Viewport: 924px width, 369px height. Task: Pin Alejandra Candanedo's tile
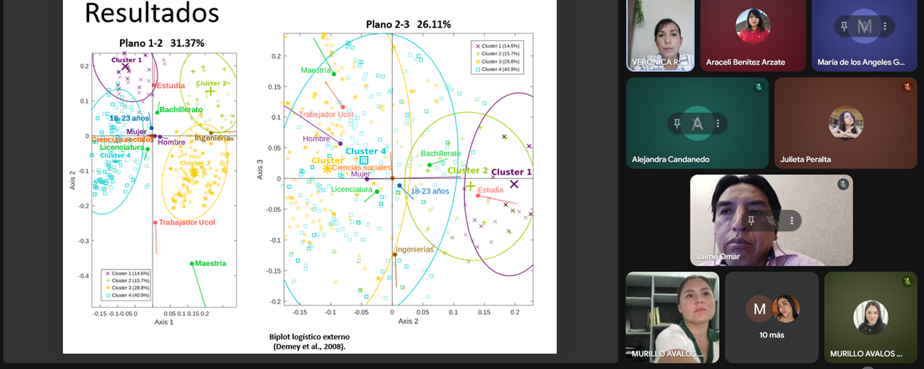(677, 124)
